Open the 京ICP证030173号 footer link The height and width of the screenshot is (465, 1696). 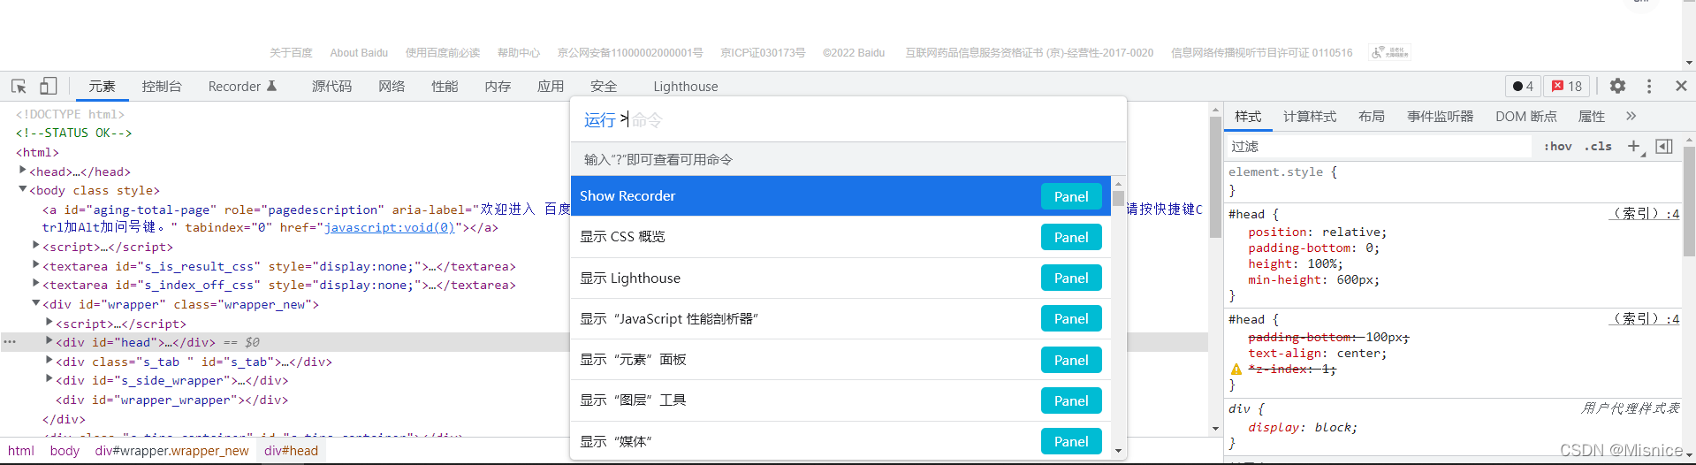764,53
